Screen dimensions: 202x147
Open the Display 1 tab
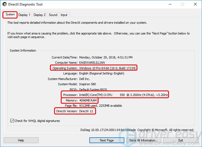[24, 15]
